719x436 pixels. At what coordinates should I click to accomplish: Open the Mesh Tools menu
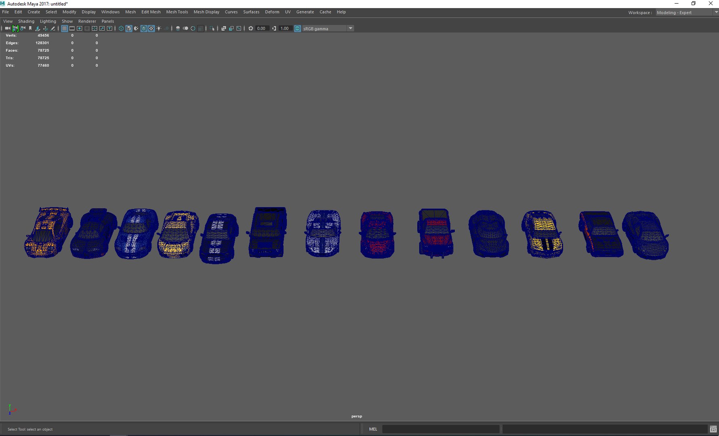pos(177,12)
